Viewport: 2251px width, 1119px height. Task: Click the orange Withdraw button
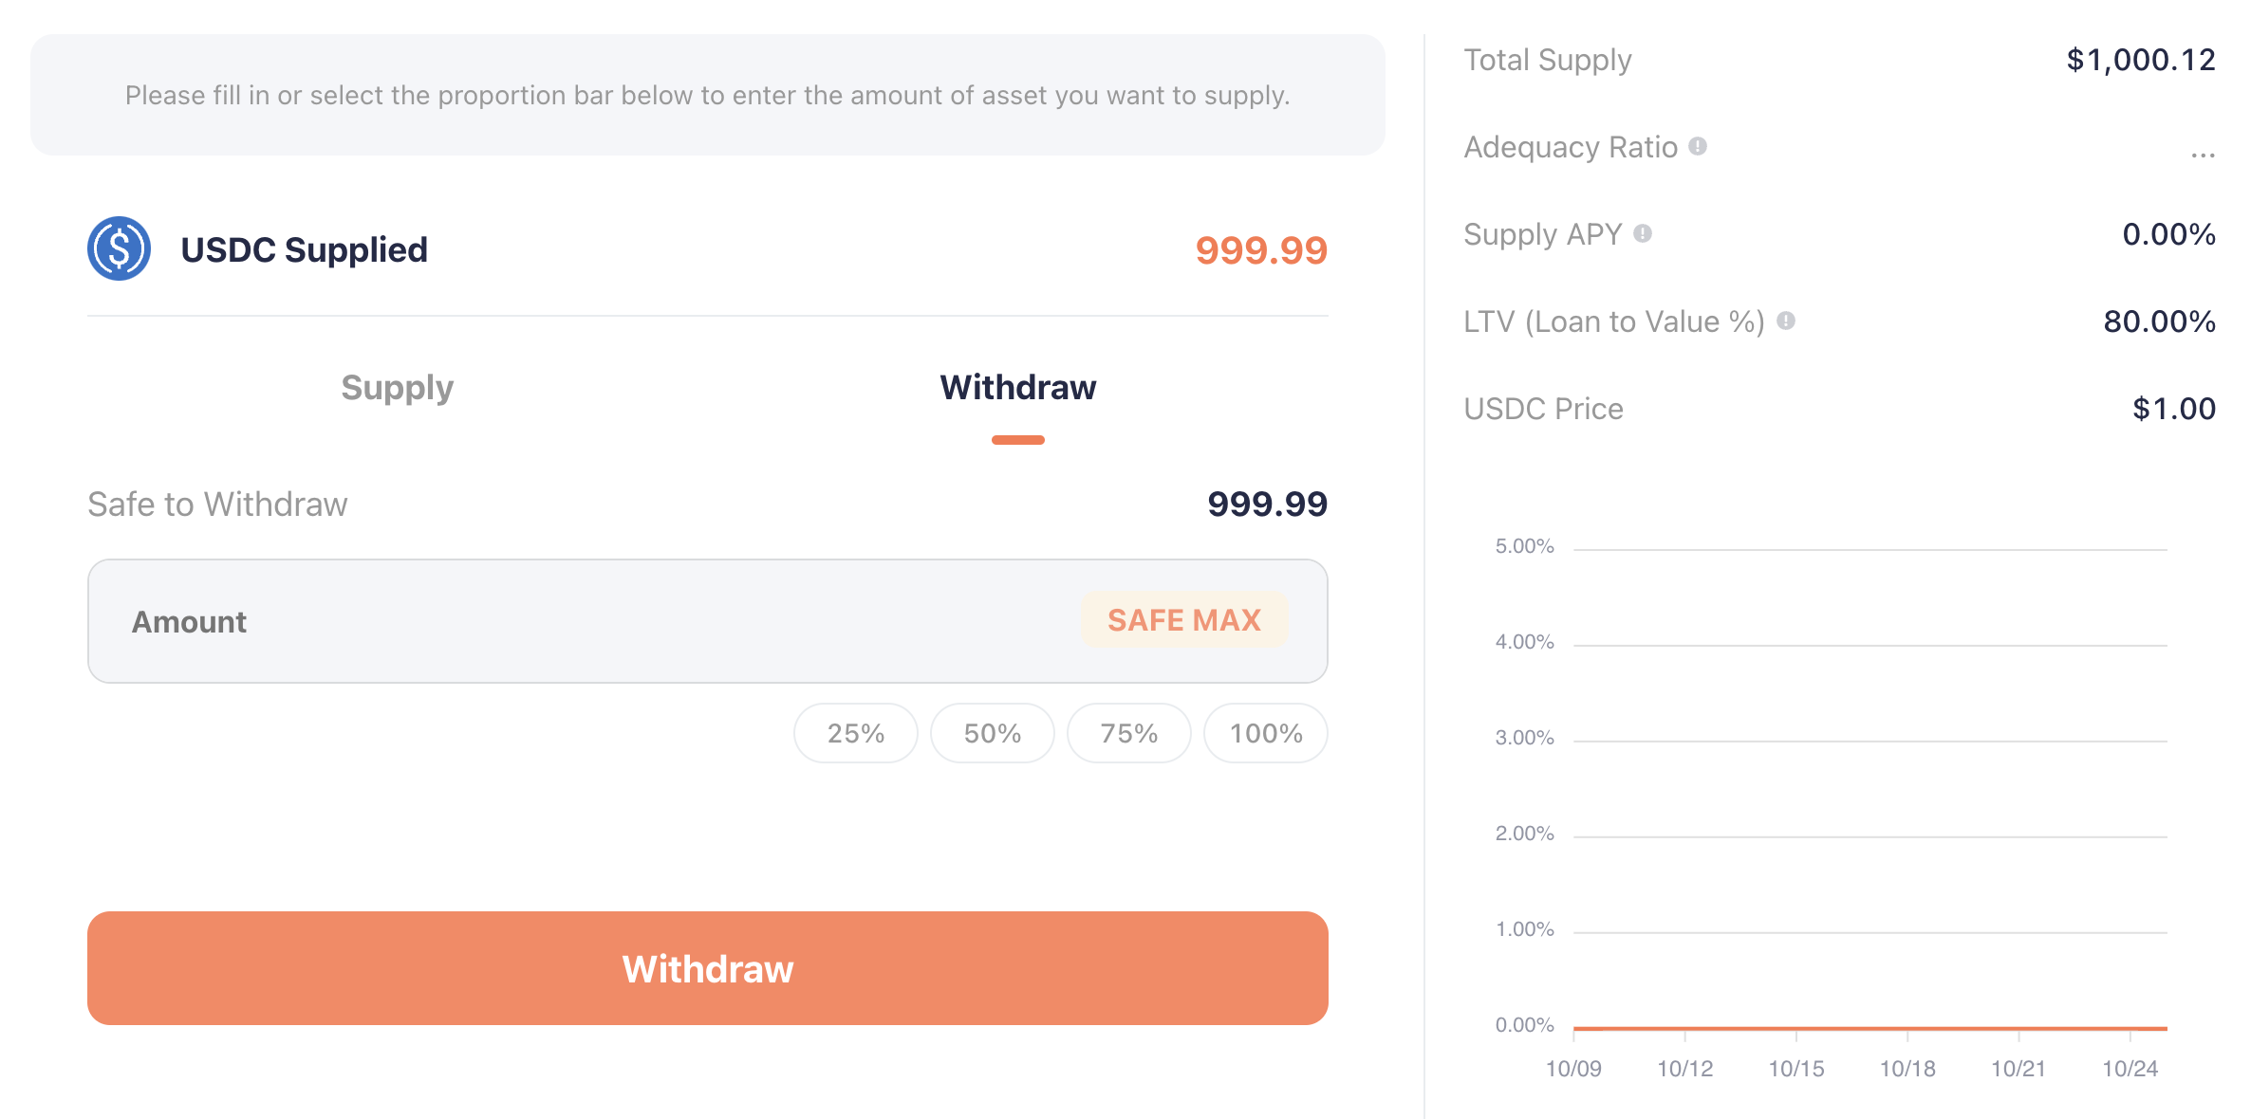[x=707, y=968]
